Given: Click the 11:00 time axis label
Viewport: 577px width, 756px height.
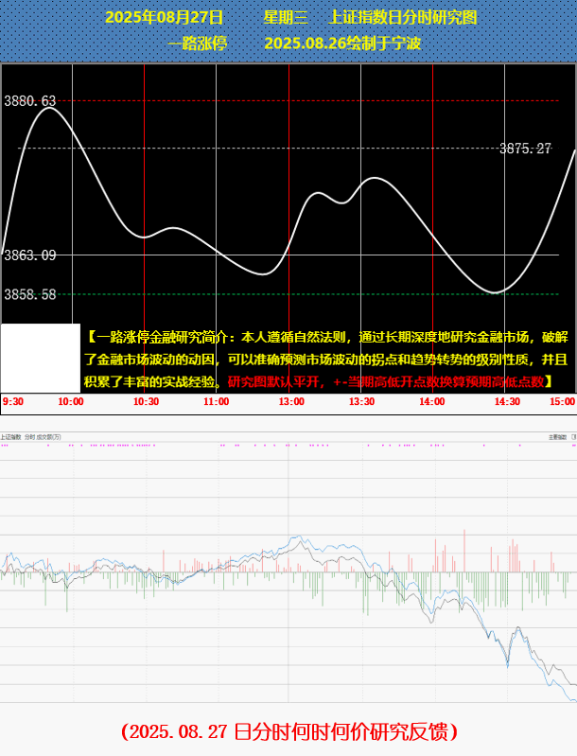Looking at the screenshot, I should 216,401.
